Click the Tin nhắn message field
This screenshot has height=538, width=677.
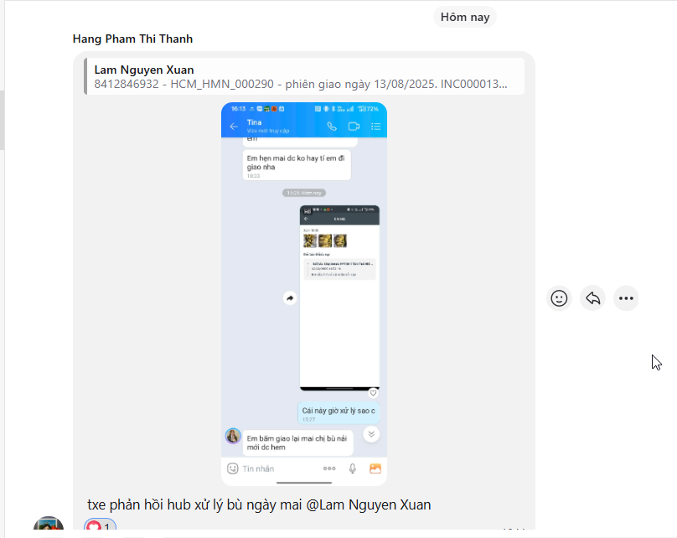point(276,468)
